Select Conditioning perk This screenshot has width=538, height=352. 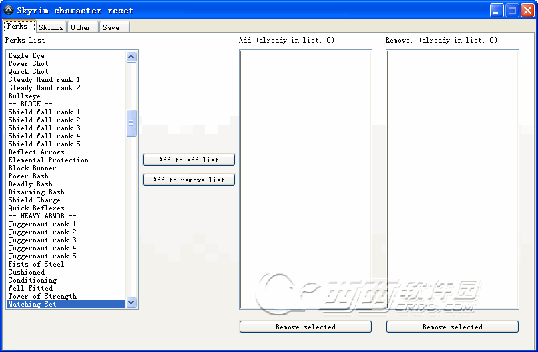pos(67,280)
